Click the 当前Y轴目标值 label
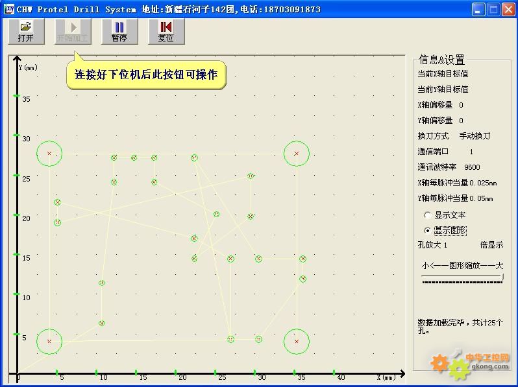 click(443, 89)
